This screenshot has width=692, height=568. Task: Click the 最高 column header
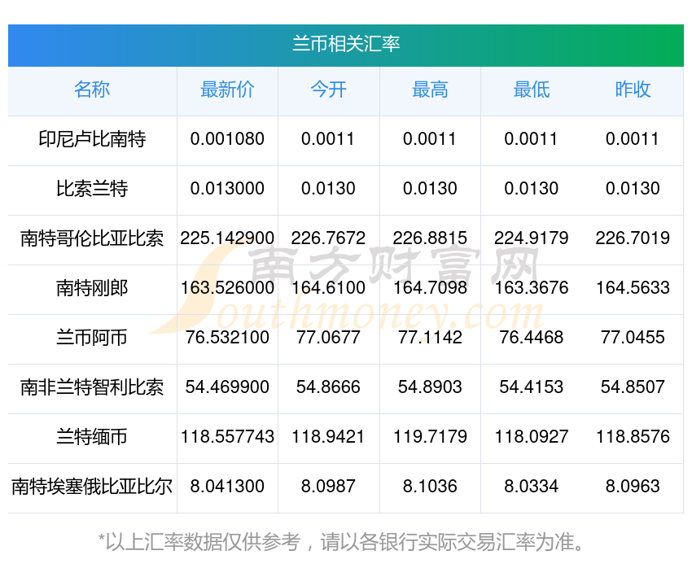430,90
